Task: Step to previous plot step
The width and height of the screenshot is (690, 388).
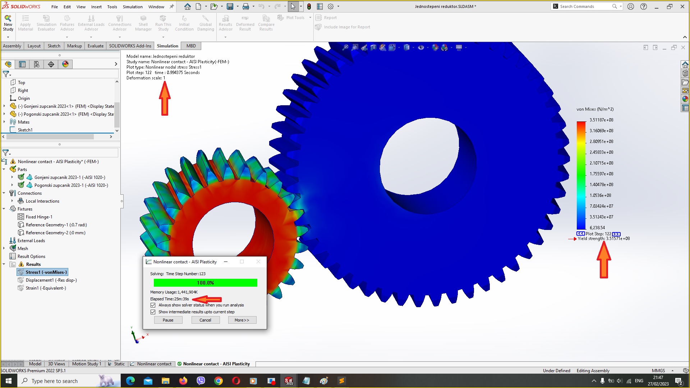Action: pos(581,234)
